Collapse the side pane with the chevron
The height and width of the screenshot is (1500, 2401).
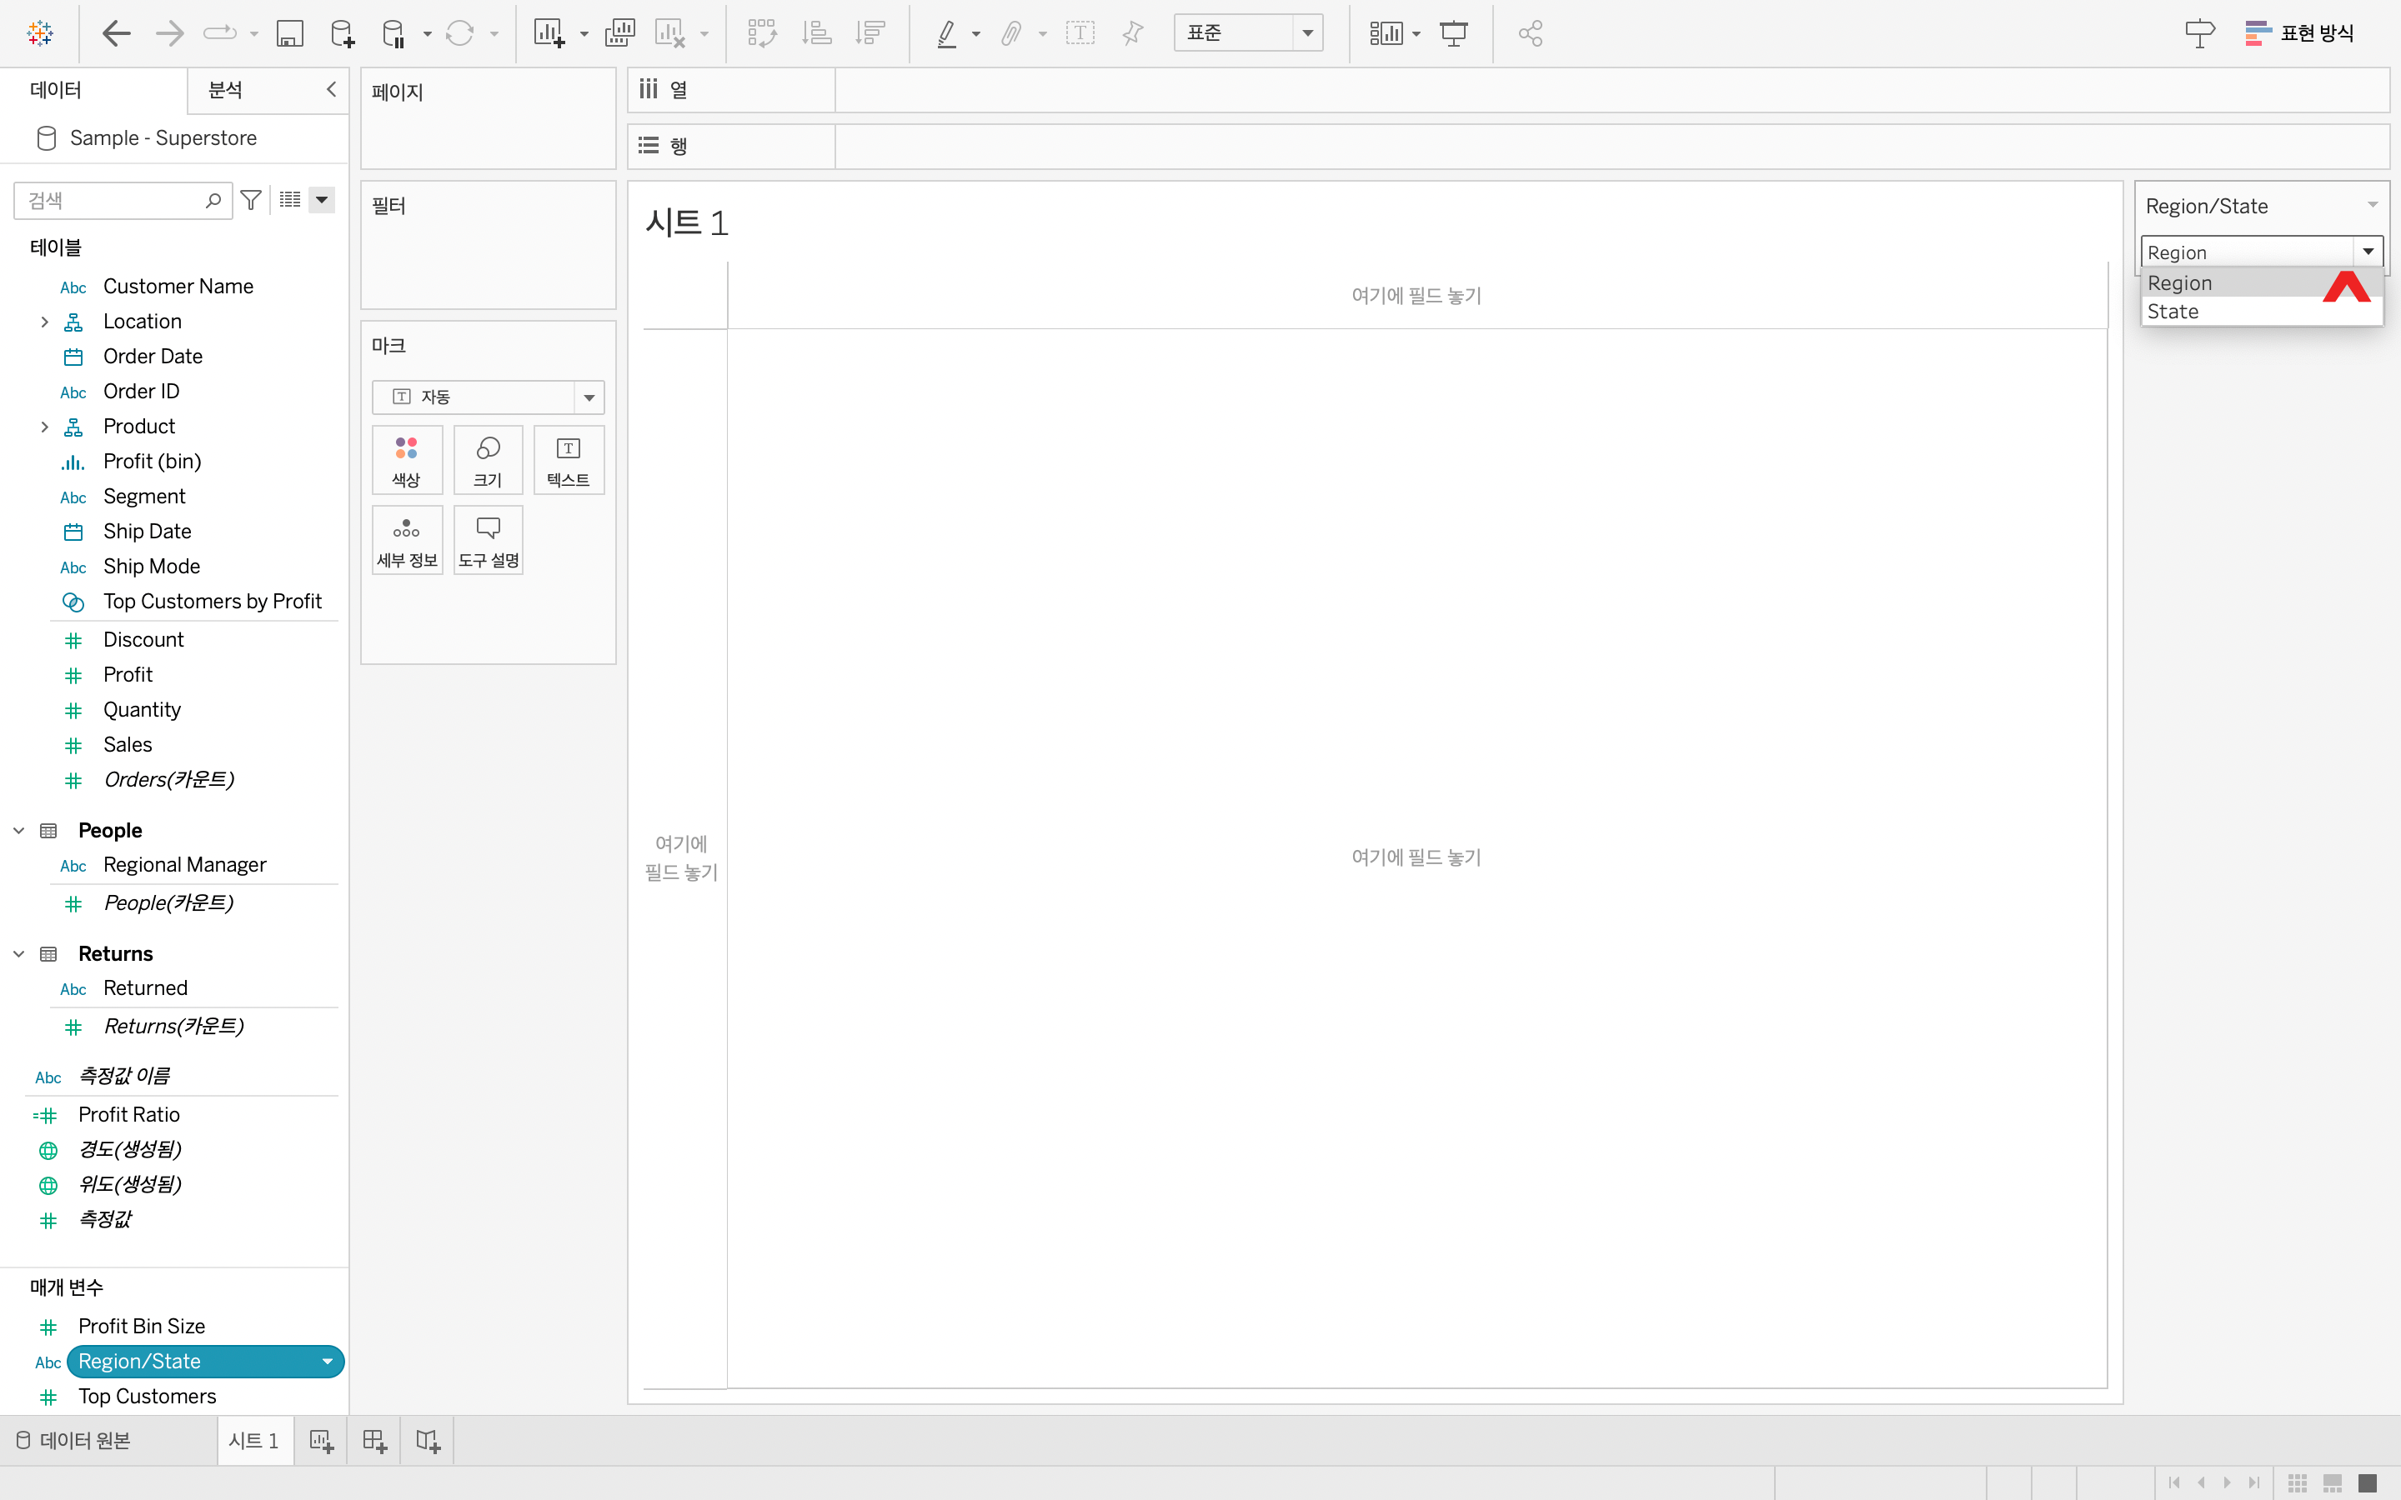[331, 89]
